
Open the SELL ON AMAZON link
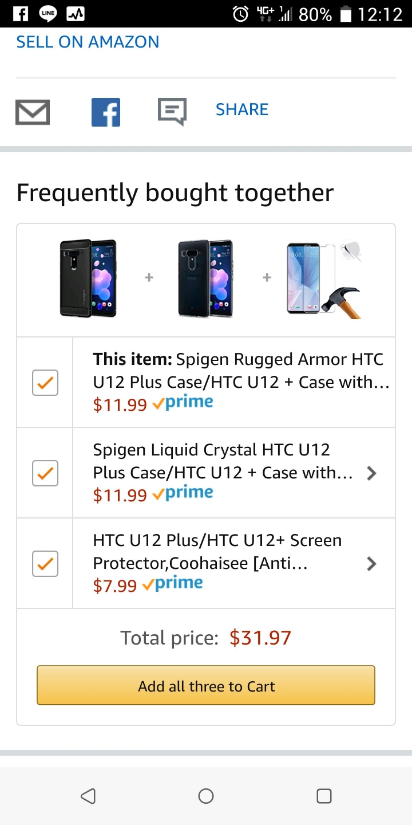(88, 42)
